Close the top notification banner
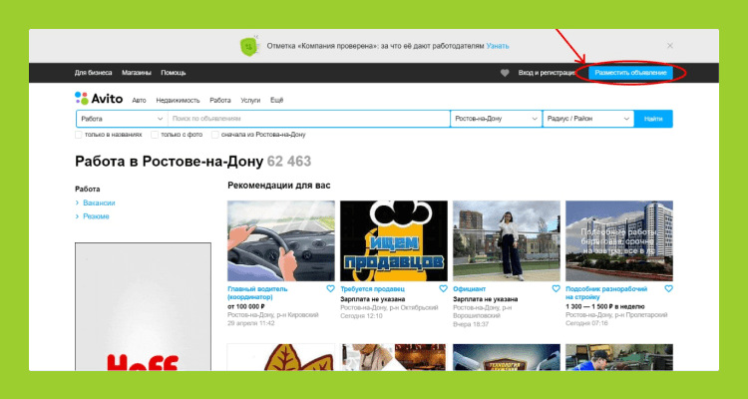The width and height of the screenshot is (748, 399). (x=670, y=46)
